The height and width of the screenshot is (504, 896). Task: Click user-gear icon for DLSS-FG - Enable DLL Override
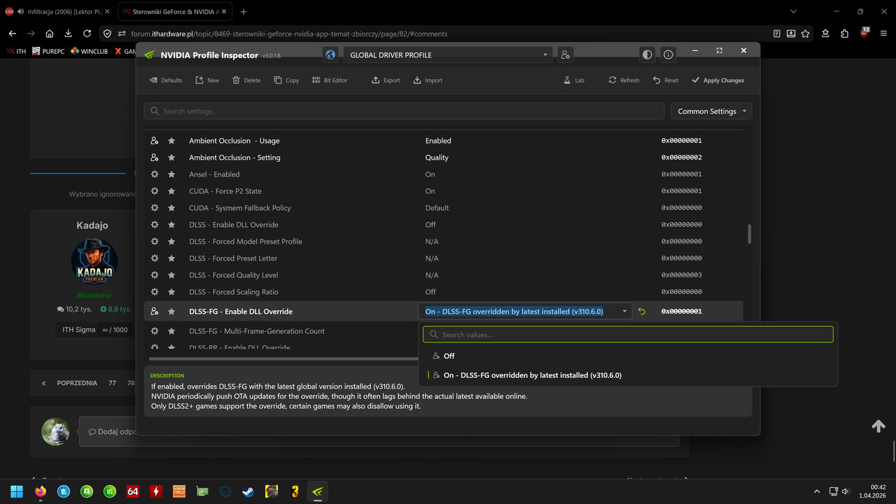155,311
